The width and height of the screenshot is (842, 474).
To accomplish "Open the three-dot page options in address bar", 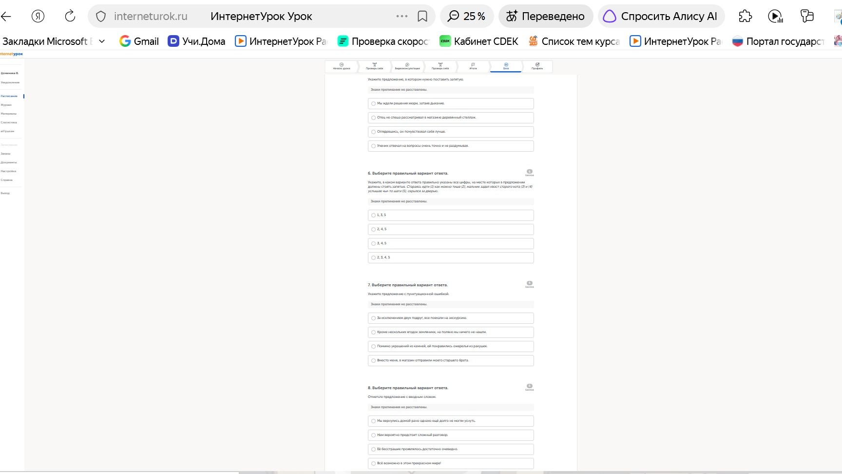I will (x=402, y=16).
